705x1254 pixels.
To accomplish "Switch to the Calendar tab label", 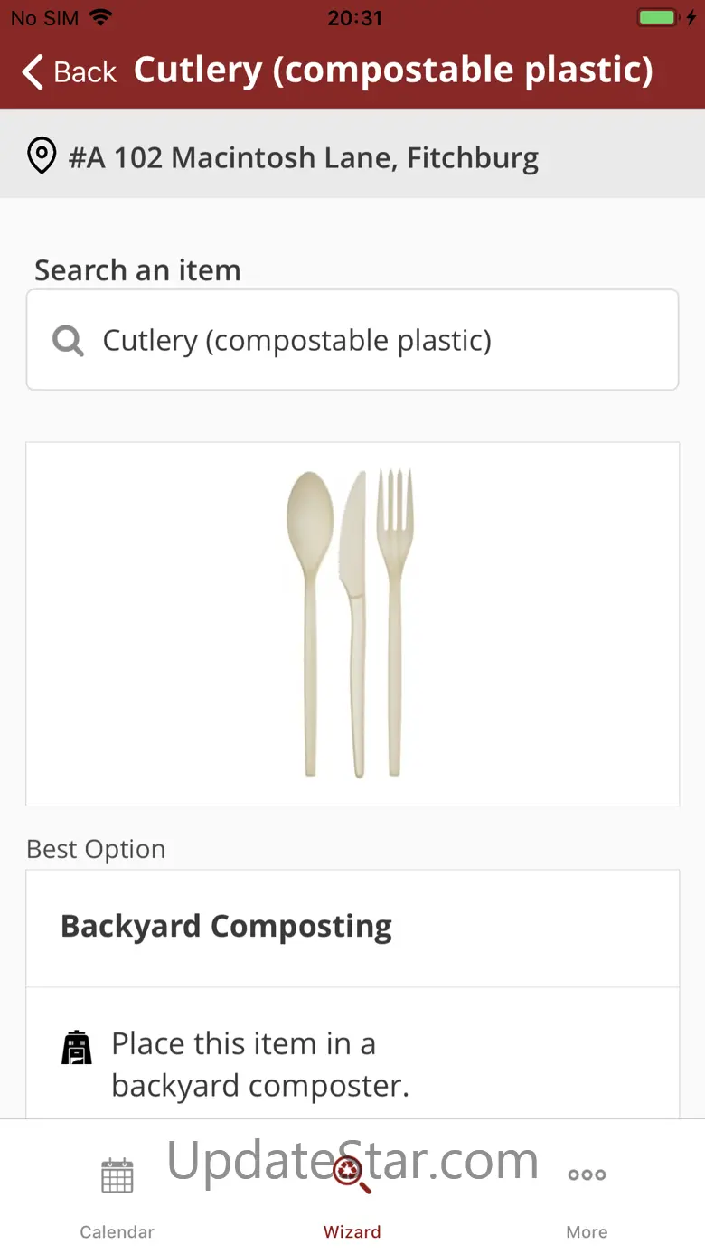I will coord(117,1231).
